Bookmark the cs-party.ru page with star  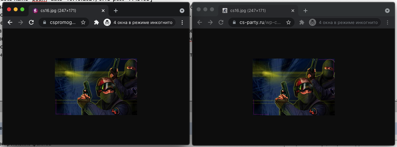point(289,23)
